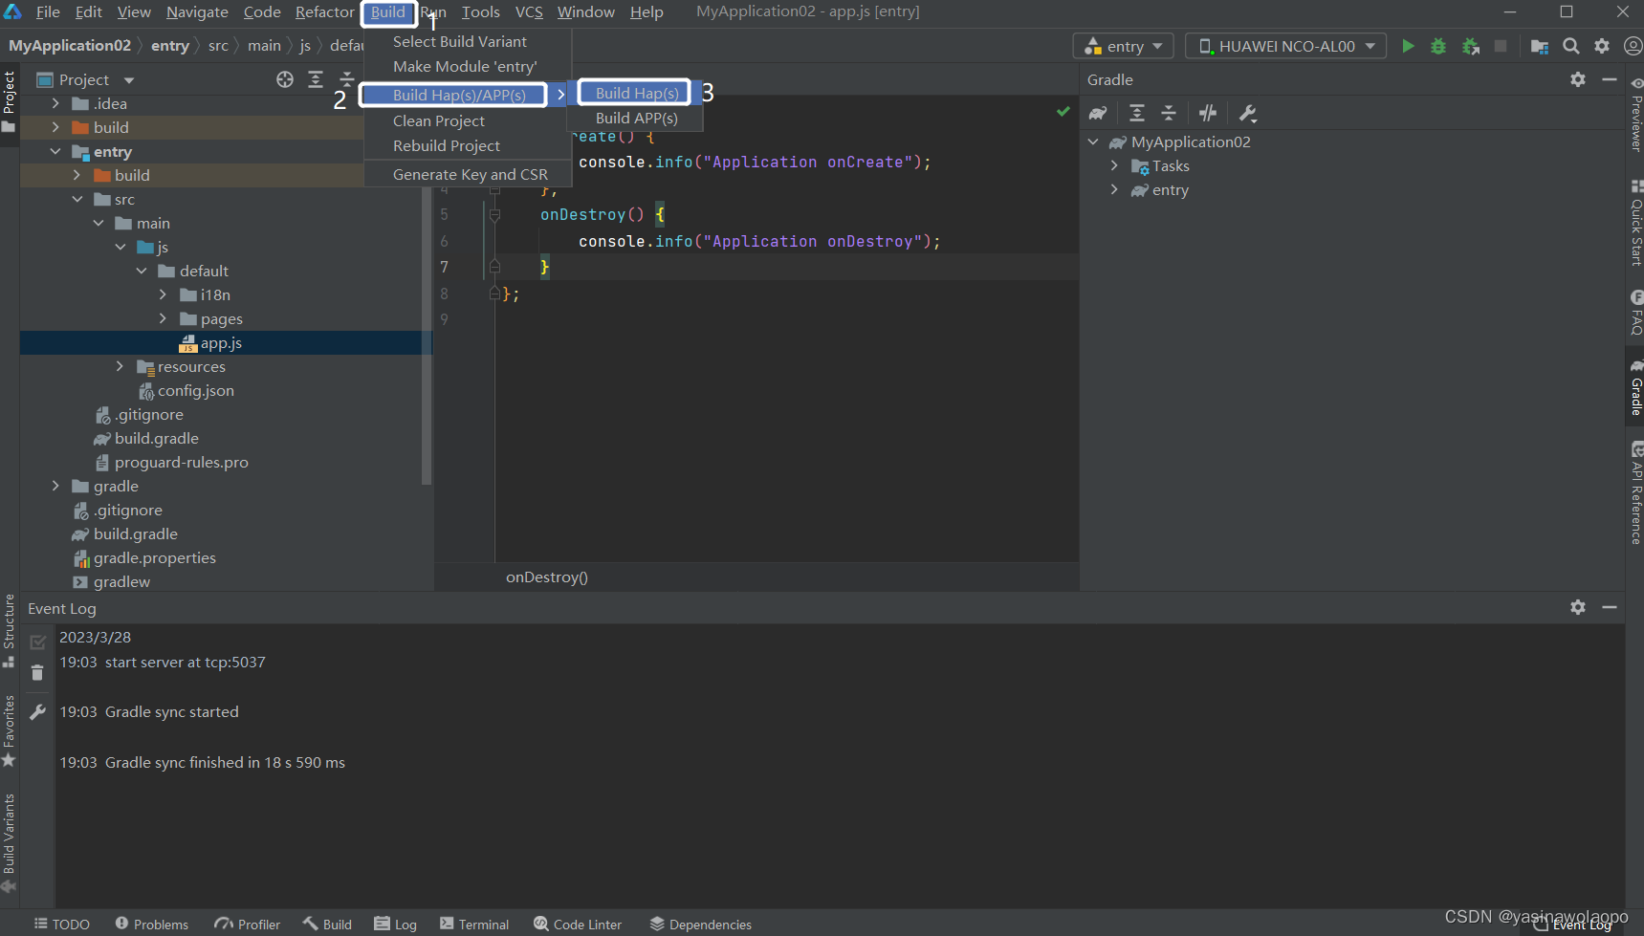
Task: Collapse the entry module folder
Action: [55, 151]
